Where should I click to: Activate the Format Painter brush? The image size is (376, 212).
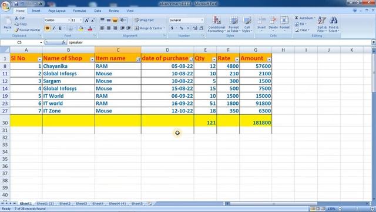pyautogui.click(x=28, y=30)
